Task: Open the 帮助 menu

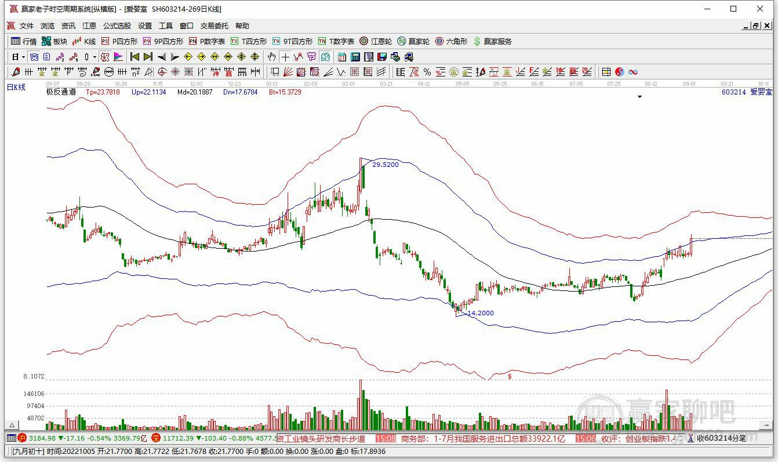Action: [x=242, y=26]
